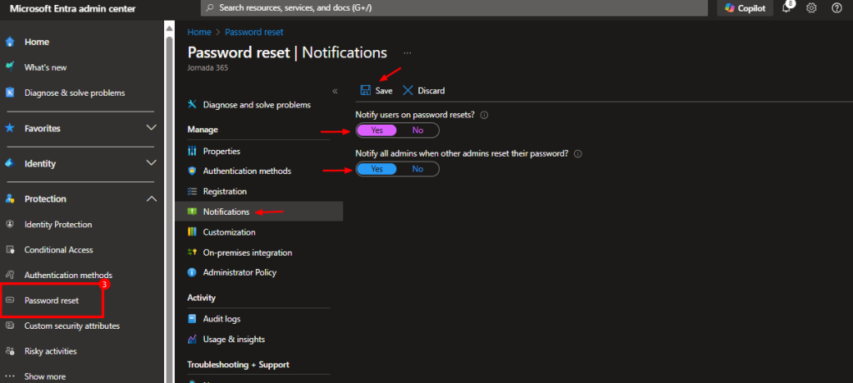The width and height of the screenshot is (853, 383).
Task: Click info icon beside admins notify question
Action: pos(577,154)
